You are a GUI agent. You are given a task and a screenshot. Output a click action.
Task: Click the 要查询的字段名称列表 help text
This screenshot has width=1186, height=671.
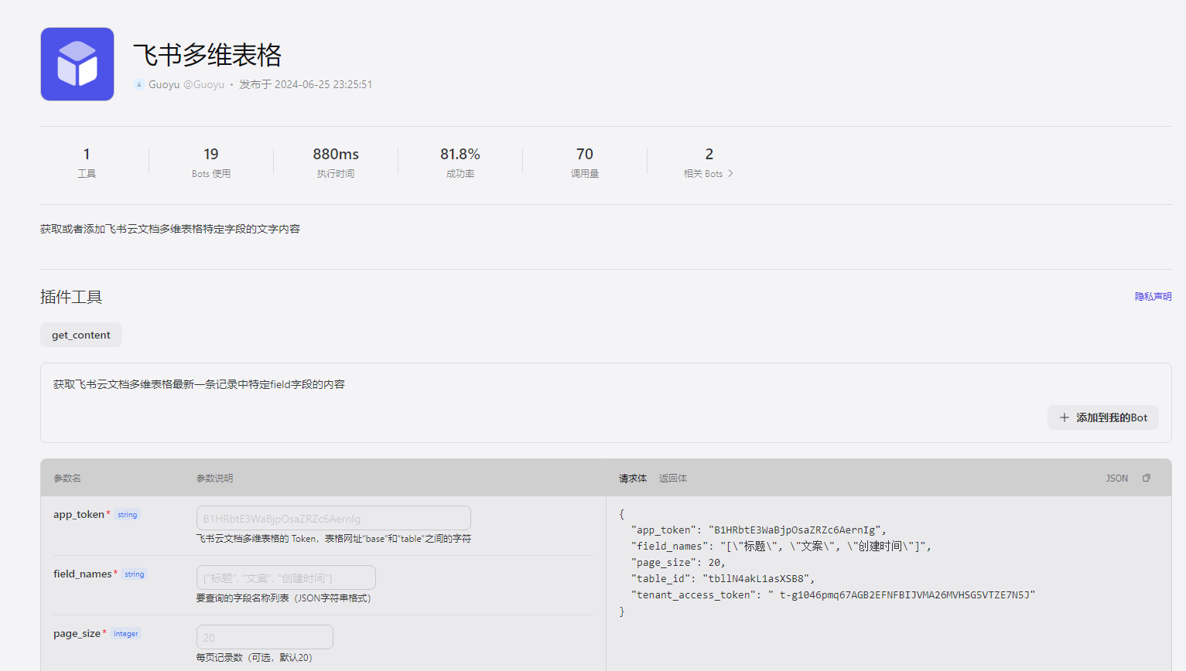284,598
